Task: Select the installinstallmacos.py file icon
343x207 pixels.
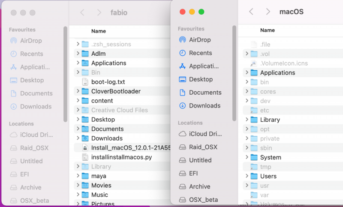Action: (x=85, y=157)
